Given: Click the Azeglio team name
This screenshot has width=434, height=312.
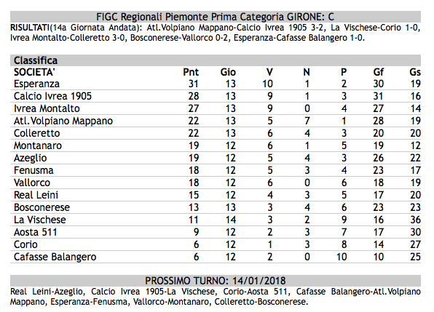Looking at the screenshot, I should click(30, 158).
